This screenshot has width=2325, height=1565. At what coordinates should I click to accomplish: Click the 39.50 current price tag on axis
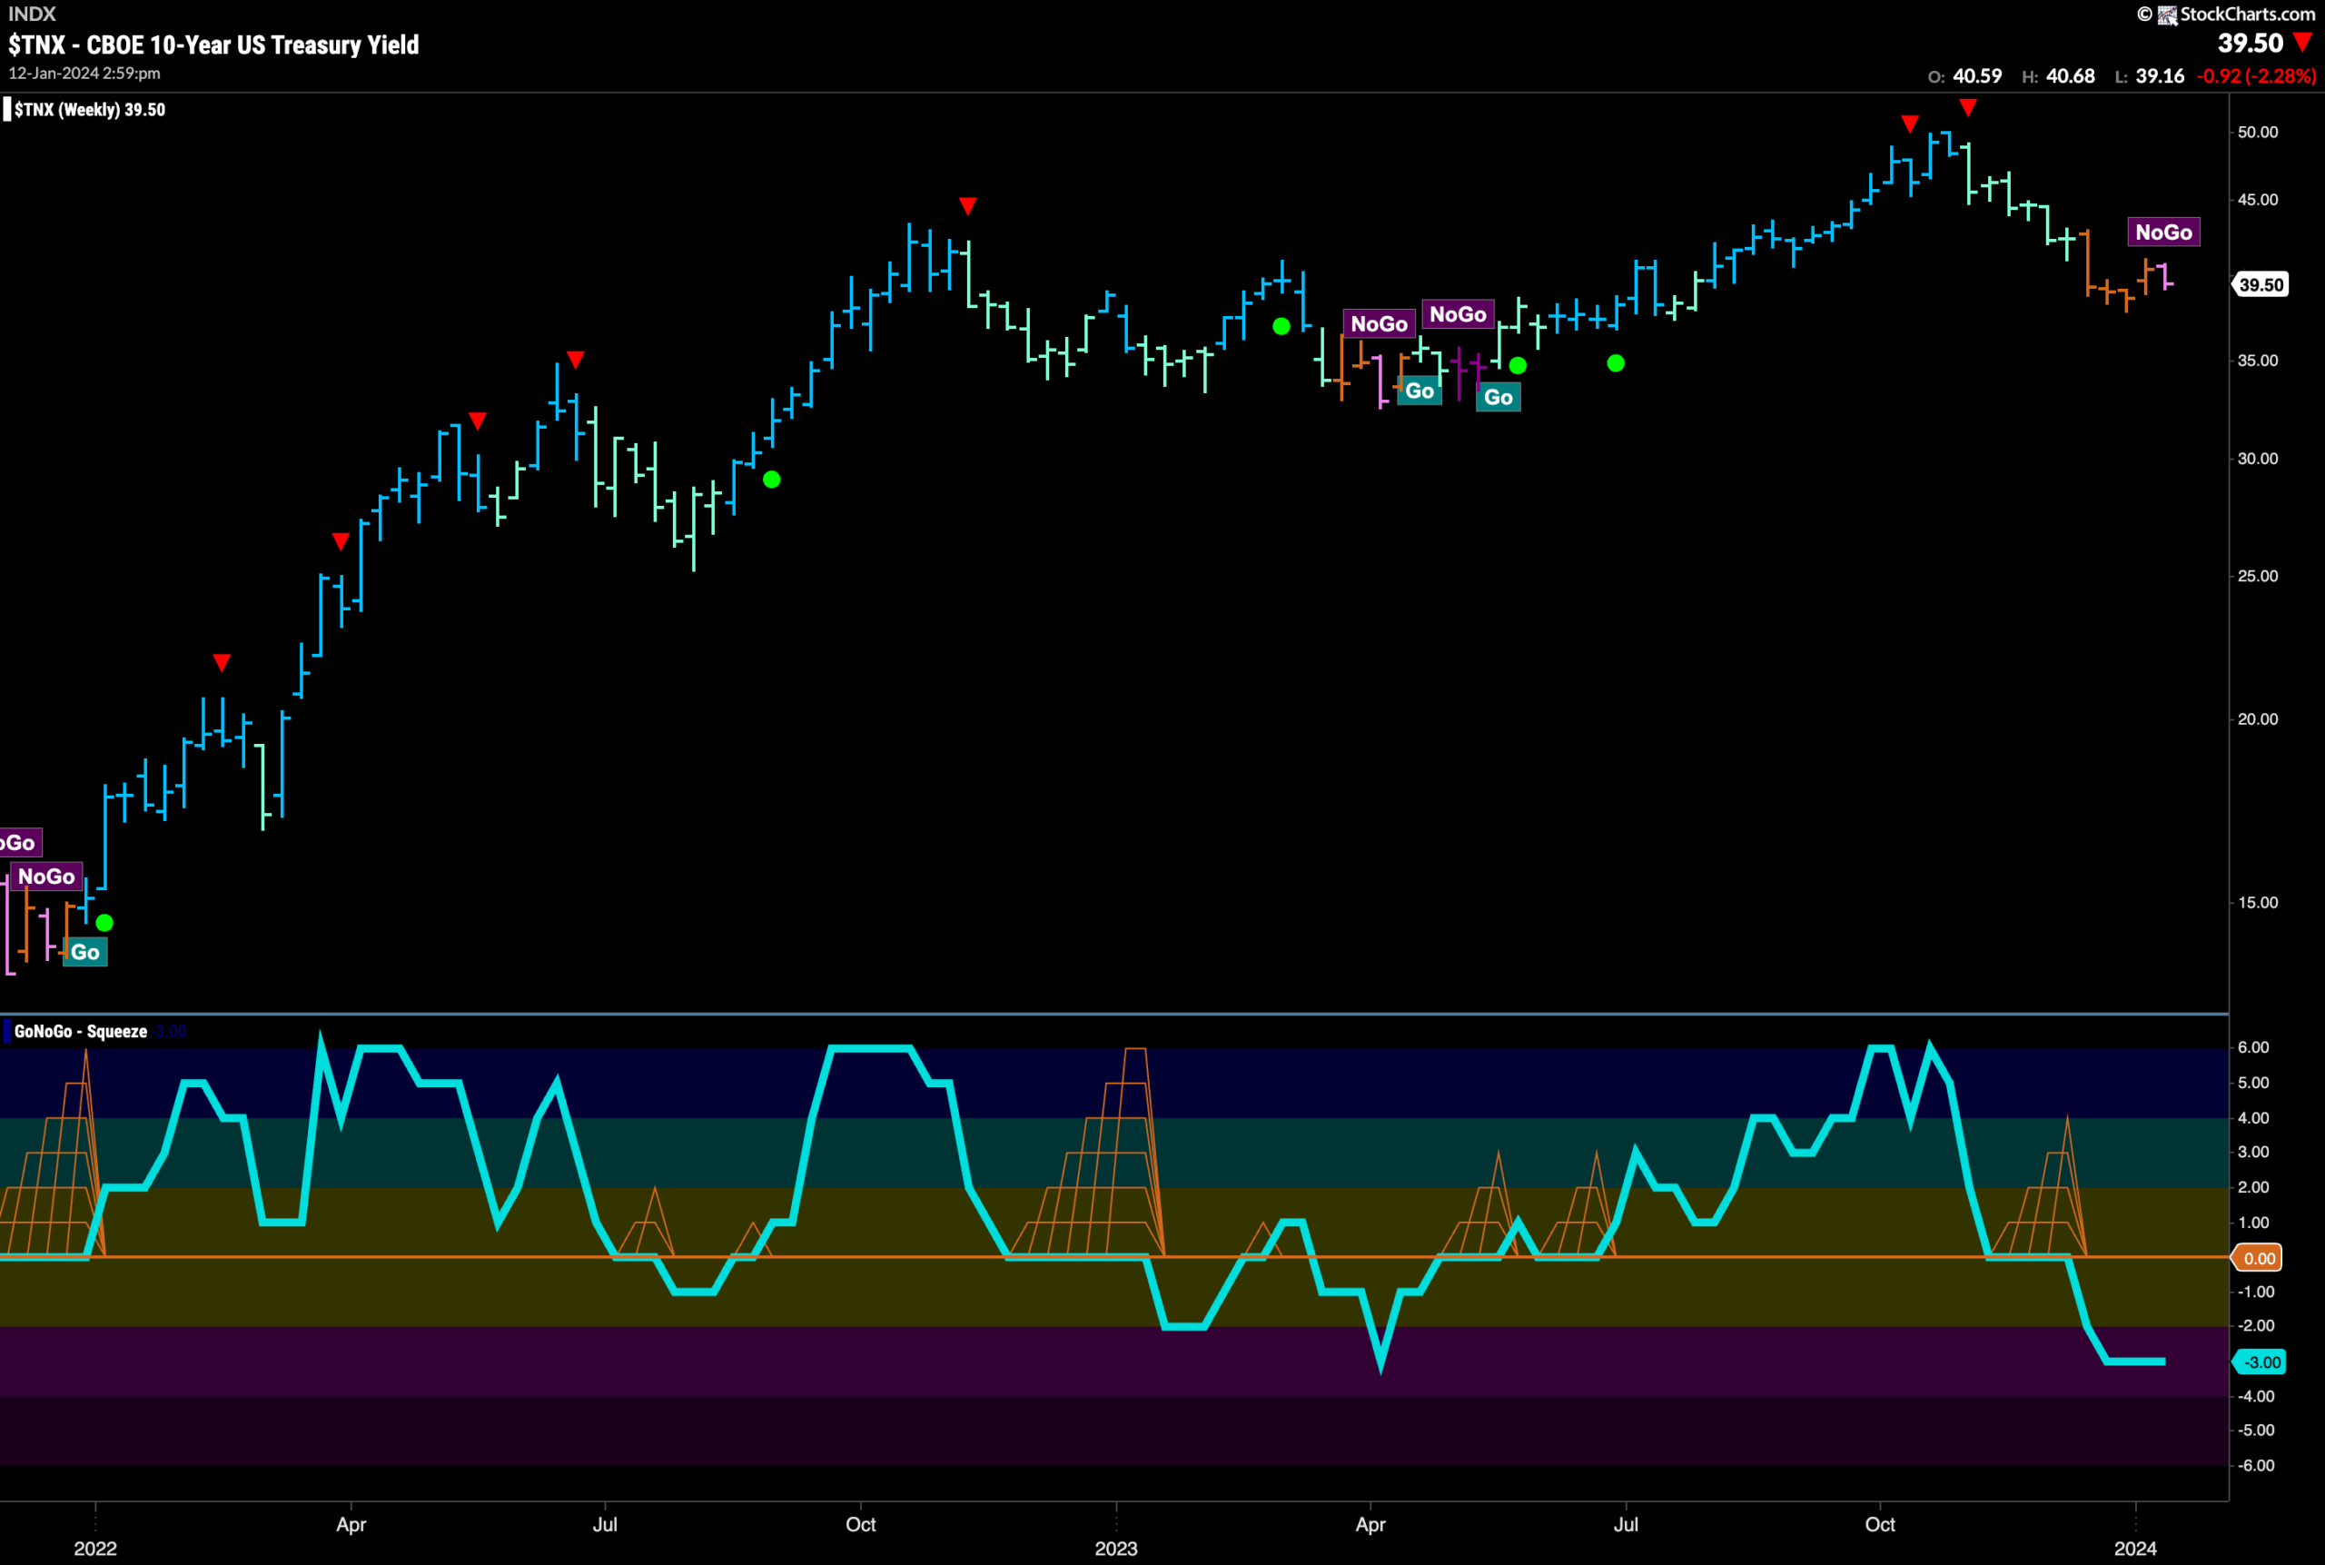(x=2259, y=284)
